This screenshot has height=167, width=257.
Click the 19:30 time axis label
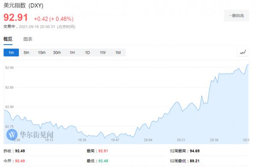pyautogui.click(x=82, y=140)
